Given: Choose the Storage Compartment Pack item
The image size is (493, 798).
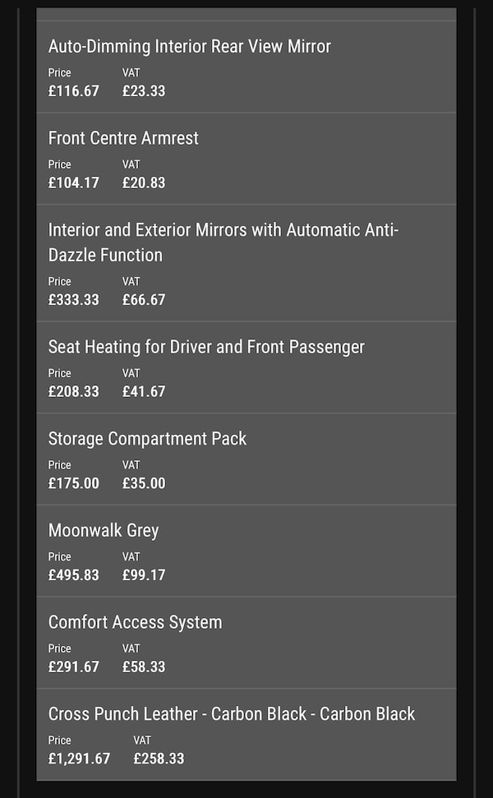Looking at the screenshot, I should click(x=147, y=439).
